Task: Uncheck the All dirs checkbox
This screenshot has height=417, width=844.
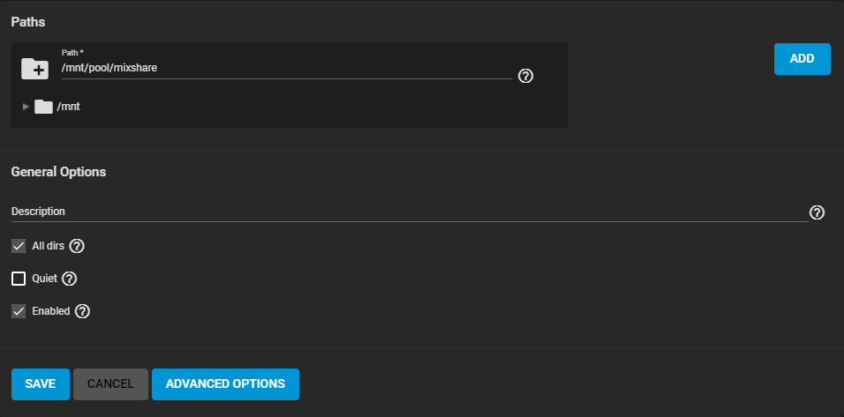Action: click(19, 246)
